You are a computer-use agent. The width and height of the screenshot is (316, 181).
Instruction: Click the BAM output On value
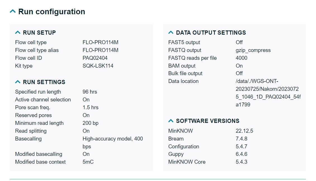pyautogui.click(x=239, y=66)
